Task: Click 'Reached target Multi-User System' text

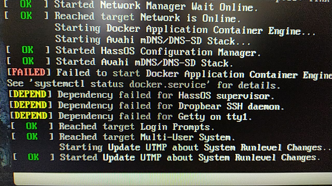Action: (147, 137)
